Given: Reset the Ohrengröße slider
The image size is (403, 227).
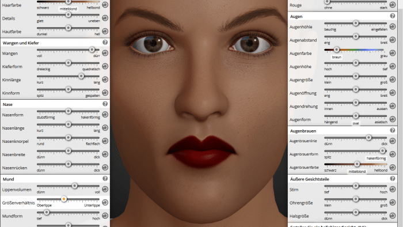Looking at the screenshot, I should click(393, 203).
